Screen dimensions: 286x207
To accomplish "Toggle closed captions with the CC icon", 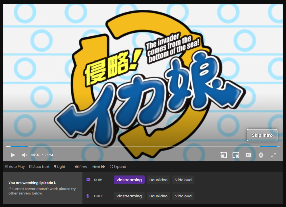I will point(248,155).
